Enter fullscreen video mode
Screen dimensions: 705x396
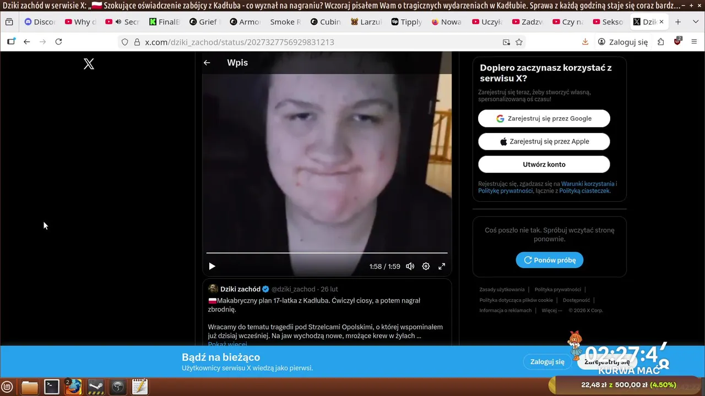pos(442,266)
